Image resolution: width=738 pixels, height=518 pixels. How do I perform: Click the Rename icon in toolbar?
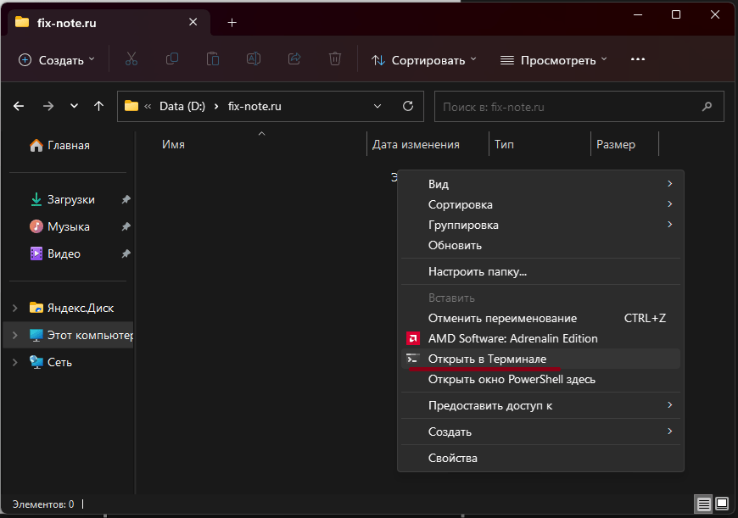click(254, 59)
